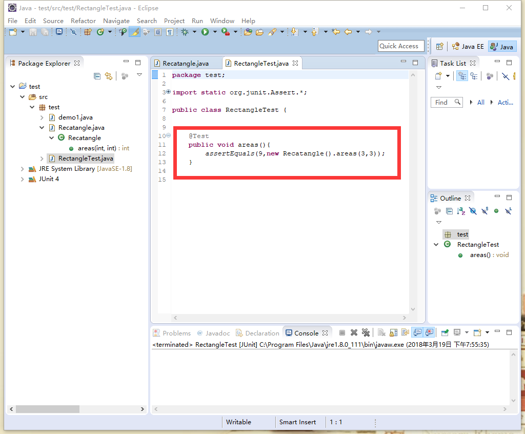Switch to Java EE perspective
Viewport: 525px width, 434px height.
point(468,47)
